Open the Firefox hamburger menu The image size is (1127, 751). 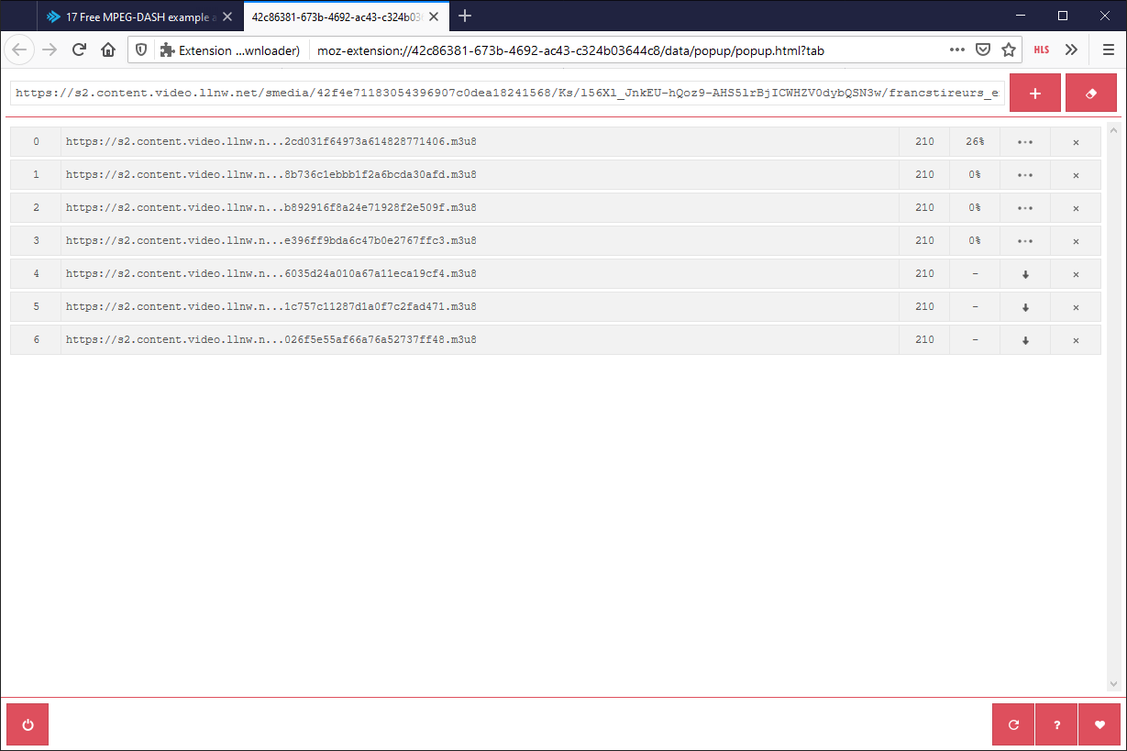1109,50
